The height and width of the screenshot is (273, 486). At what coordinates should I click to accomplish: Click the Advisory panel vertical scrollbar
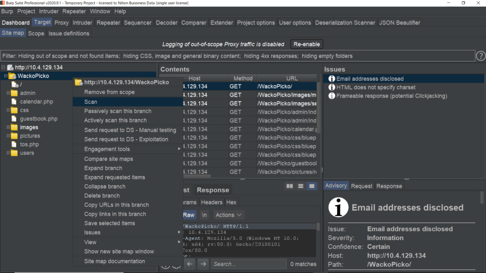click(x=482, y=198)
